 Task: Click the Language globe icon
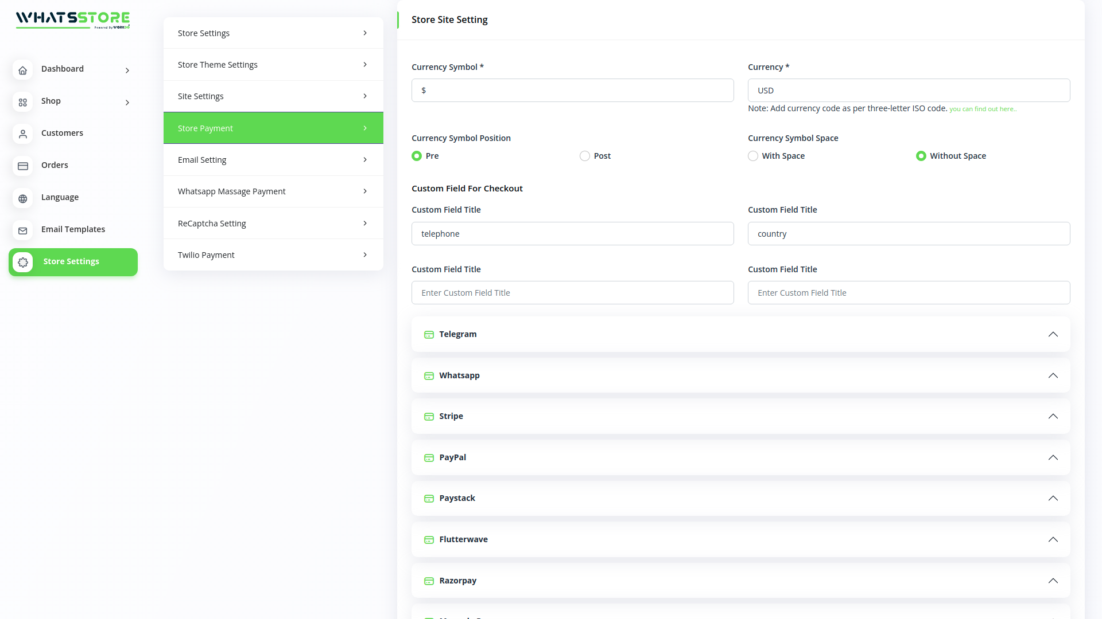pos(23,198)
